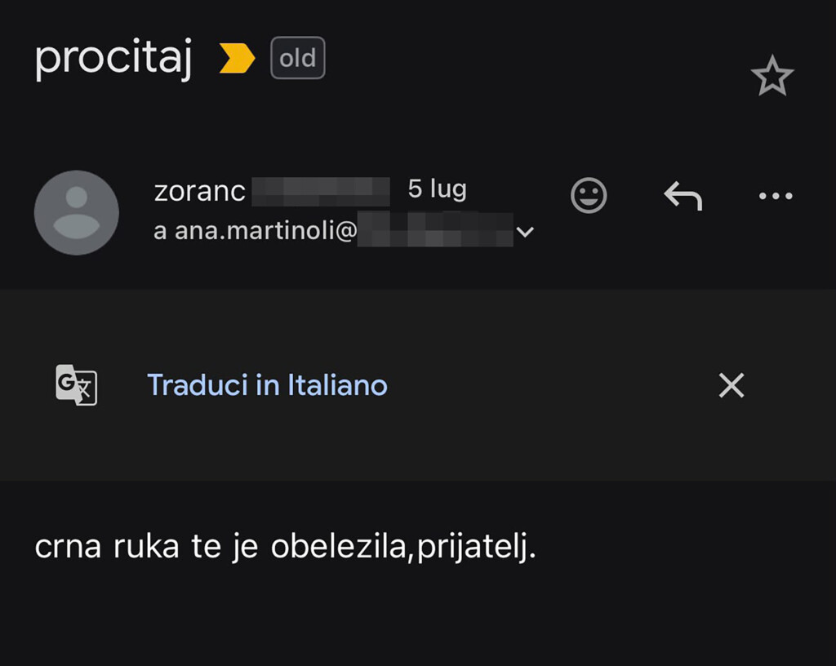Dismiss the translation banner with X

[731, 385]
